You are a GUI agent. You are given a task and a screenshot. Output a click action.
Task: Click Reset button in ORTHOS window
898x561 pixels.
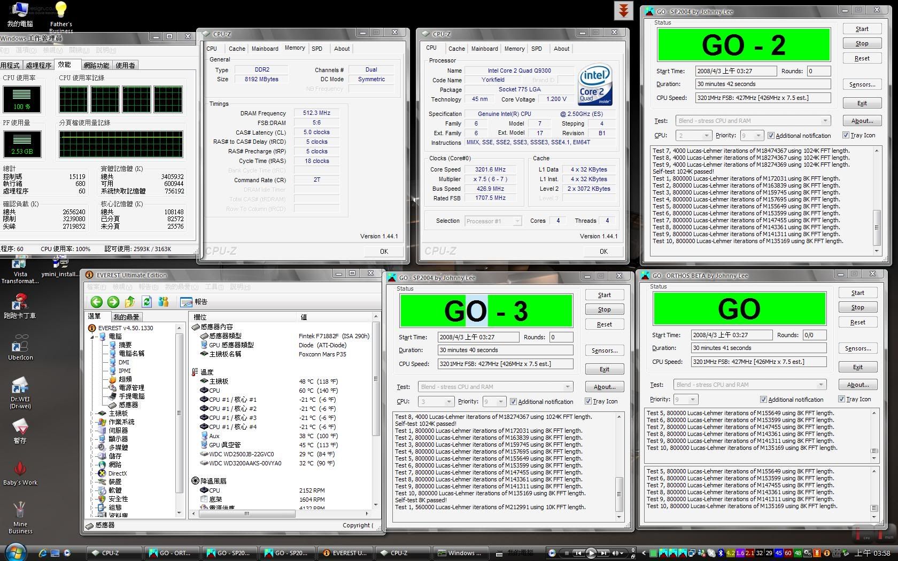point(857,322)
